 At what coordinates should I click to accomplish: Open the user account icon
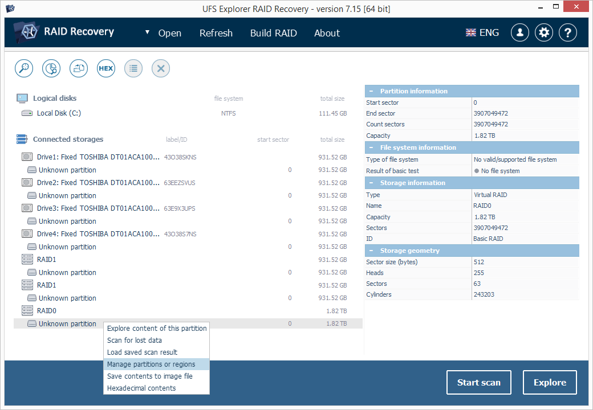point(520,33)
